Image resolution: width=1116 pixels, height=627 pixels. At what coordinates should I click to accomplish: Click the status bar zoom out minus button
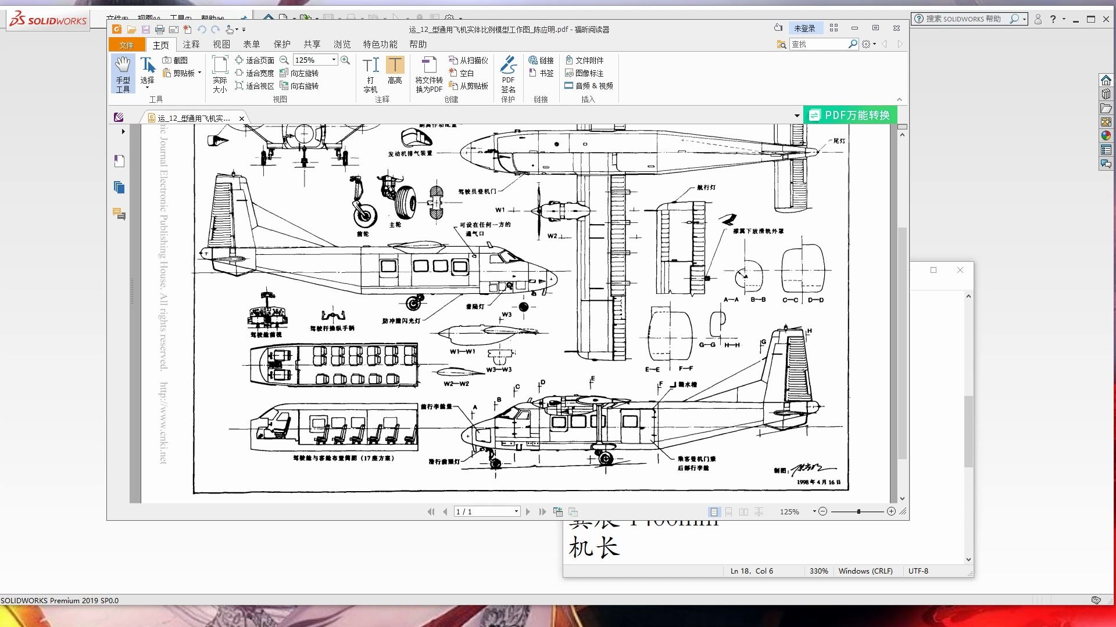[822, 511]
